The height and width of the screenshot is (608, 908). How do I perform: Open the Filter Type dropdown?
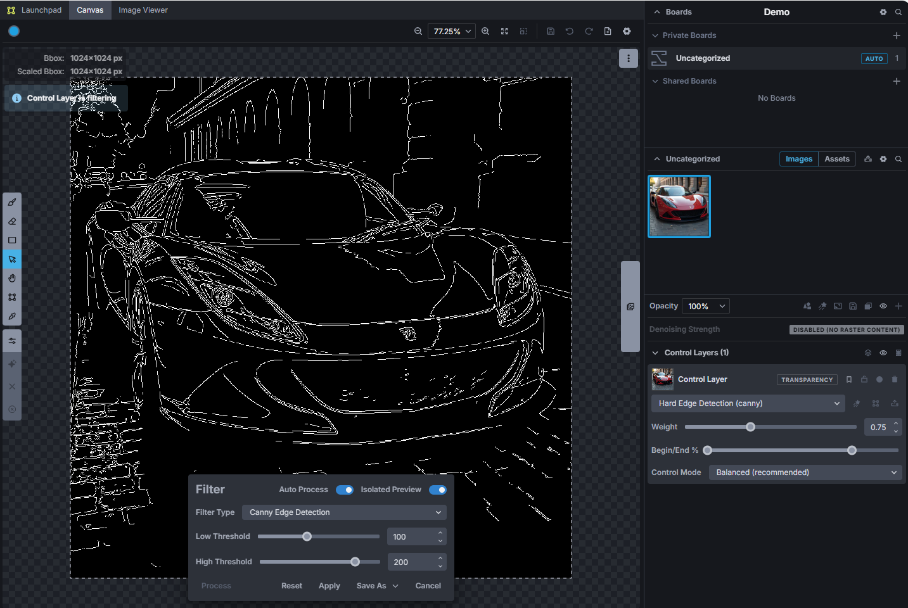coord(344,512)
